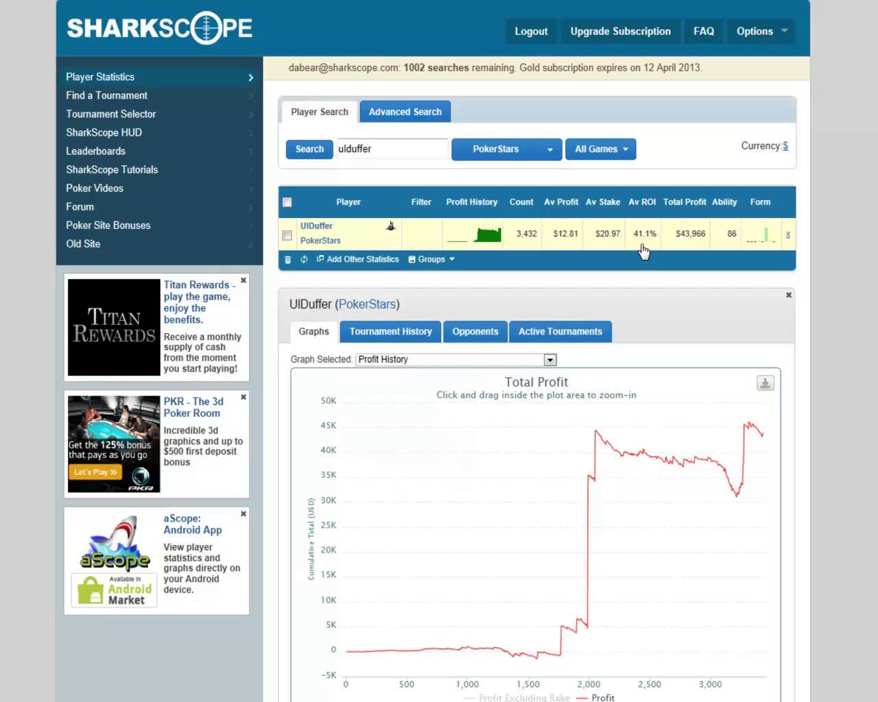This screenshot has height=702, width=878.
Task: Click the trash delete icon below results
Action: coord(287,260)
